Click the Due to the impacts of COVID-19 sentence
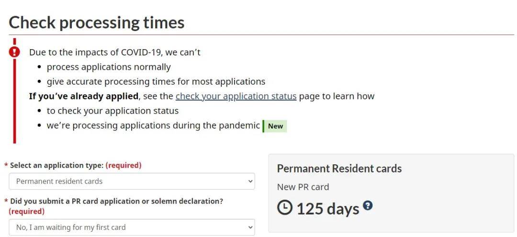The image size is (517, 237). point(115,52)
